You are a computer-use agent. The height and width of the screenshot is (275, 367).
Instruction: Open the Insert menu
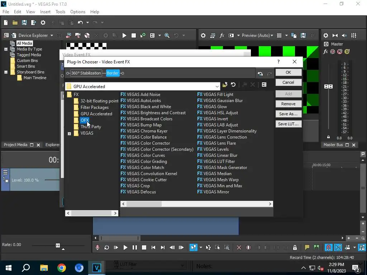45,12
